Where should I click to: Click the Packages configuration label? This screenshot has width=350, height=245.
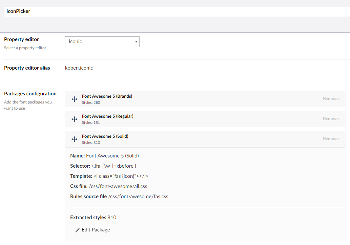(30, 94)
